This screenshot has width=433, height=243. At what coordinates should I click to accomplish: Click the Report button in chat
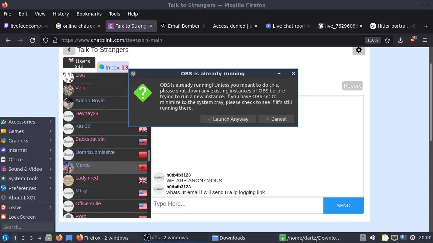[352, 86]
